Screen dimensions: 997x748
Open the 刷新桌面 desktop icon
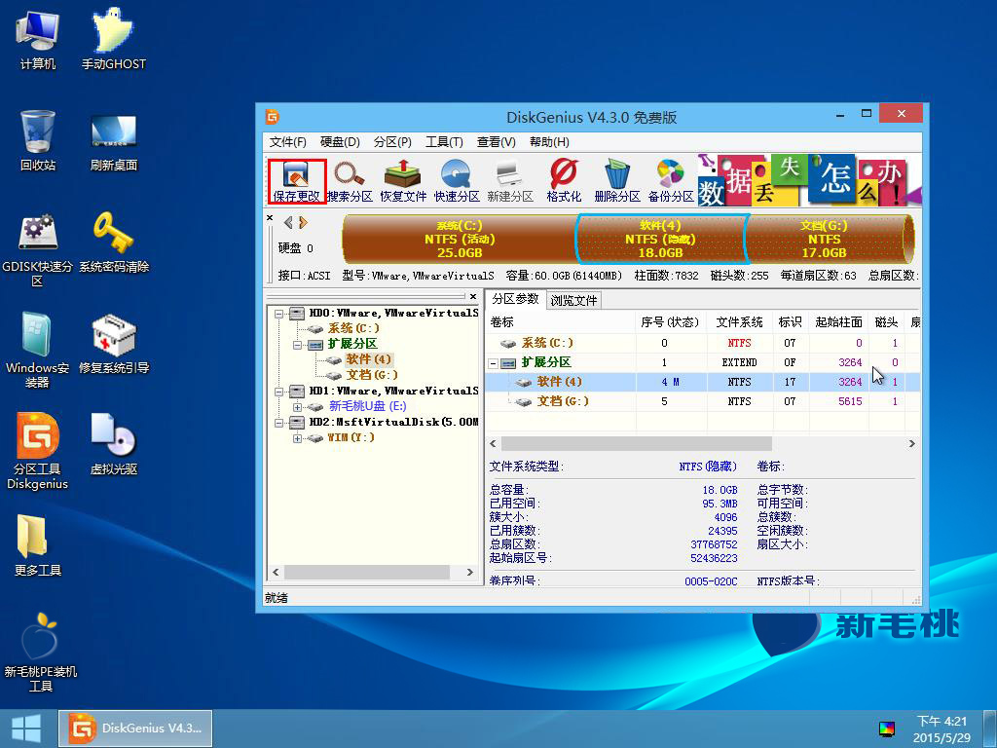point(113,141)
